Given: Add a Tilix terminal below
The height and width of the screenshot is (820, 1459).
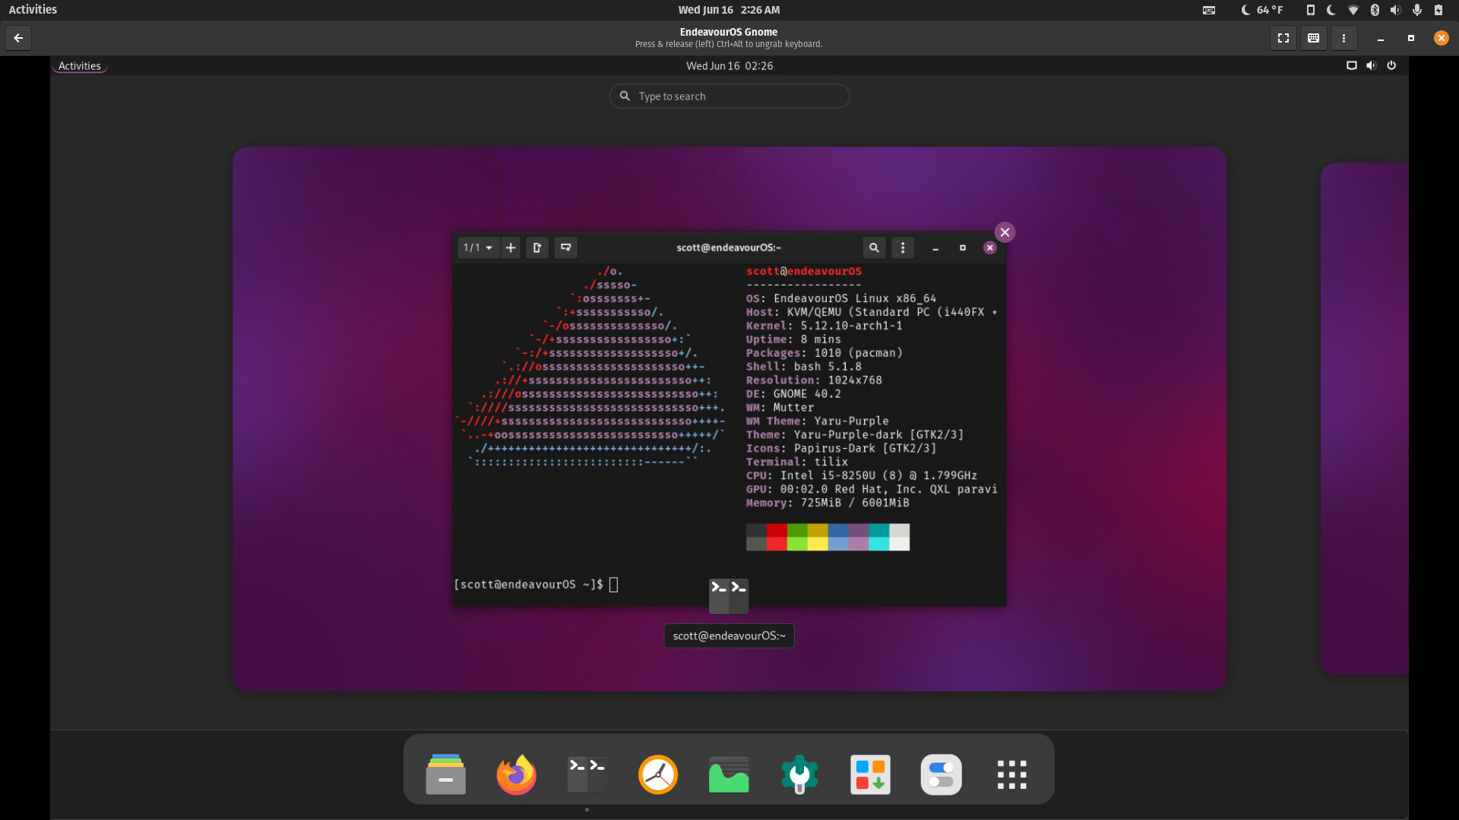Looking at the screenshot, I should point(566,248).
